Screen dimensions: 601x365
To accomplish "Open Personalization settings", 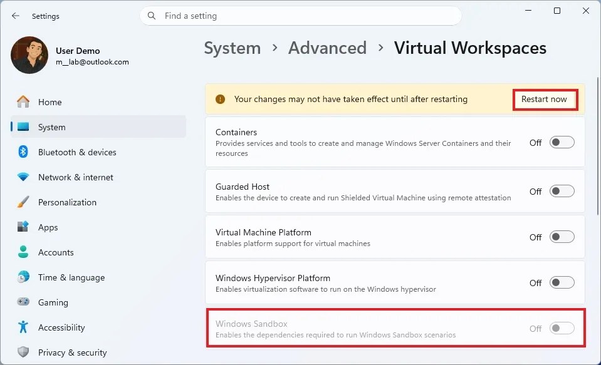I will tap(98, 202).
